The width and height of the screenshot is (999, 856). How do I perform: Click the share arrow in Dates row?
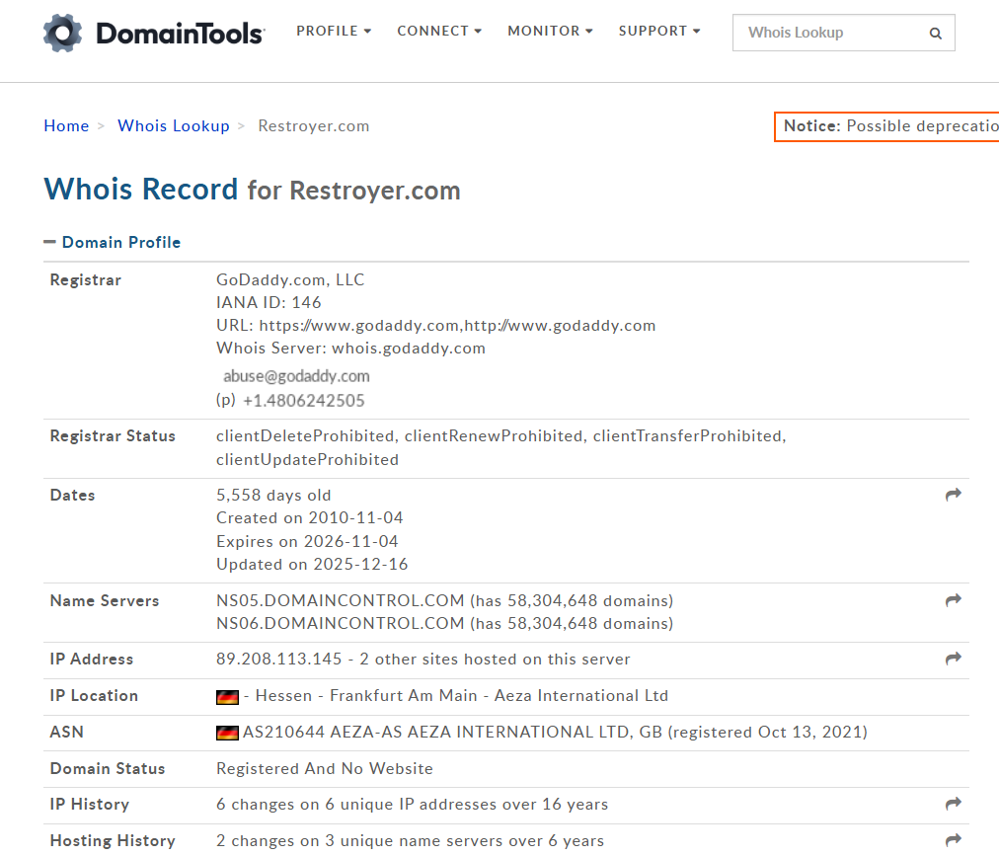tap(953, 495)
